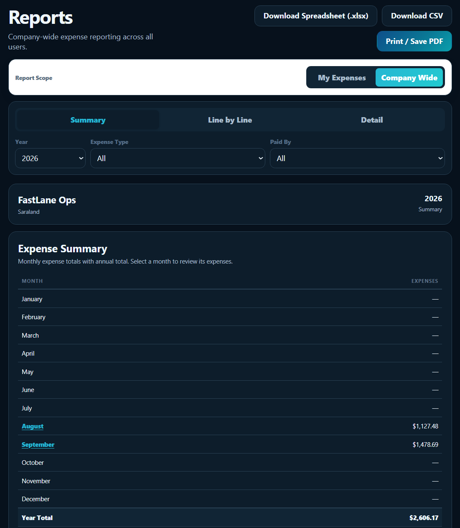460x528 pixels.
Task: Click the July row label
Action: point(27,408)
